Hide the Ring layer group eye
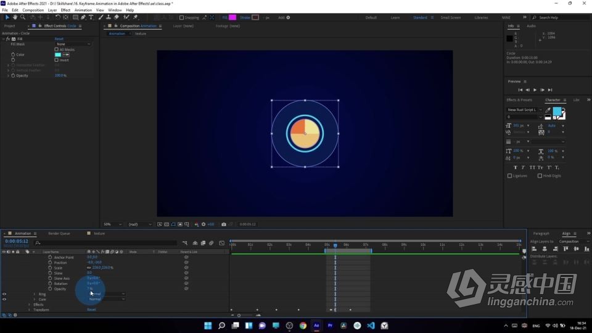The height and width of the screenshot is (333, 592). pos(4,294)
